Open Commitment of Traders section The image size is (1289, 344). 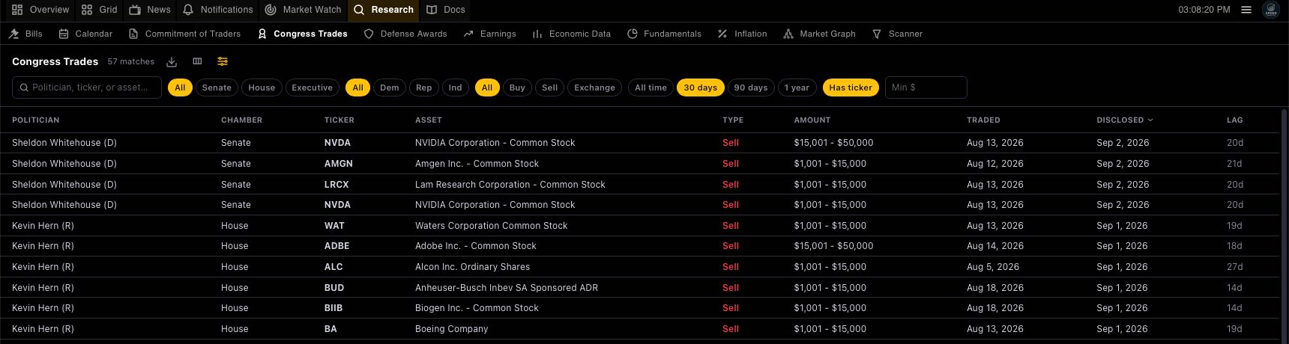[x=184, y=34]
